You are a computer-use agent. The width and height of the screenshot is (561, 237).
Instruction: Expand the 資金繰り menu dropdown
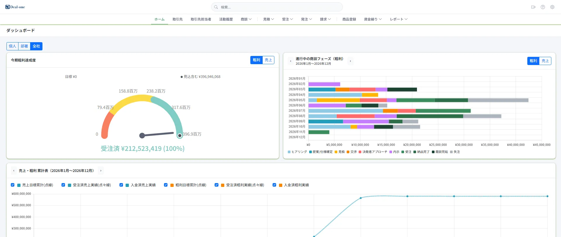(373, 19)
